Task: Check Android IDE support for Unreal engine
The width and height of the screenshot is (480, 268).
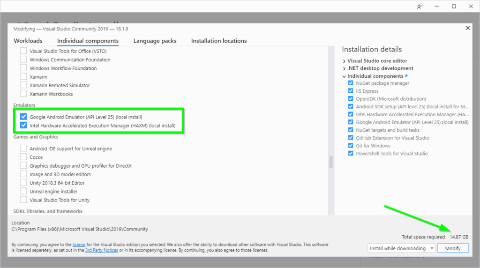Action: (x=23, y=149)
